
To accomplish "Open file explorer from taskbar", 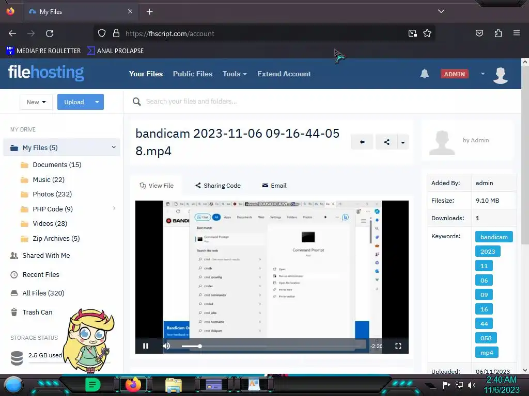I will pos(174,385).
